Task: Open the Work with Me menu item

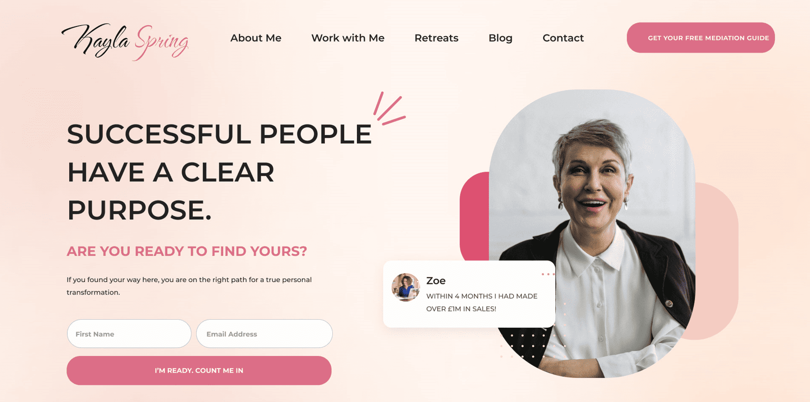Action: (348, 38)
